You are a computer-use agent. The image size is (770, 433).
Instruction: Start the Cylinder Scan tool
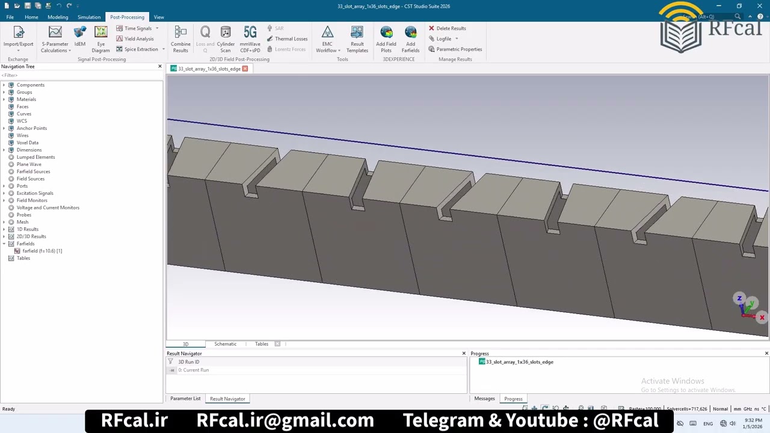[226, 38]
